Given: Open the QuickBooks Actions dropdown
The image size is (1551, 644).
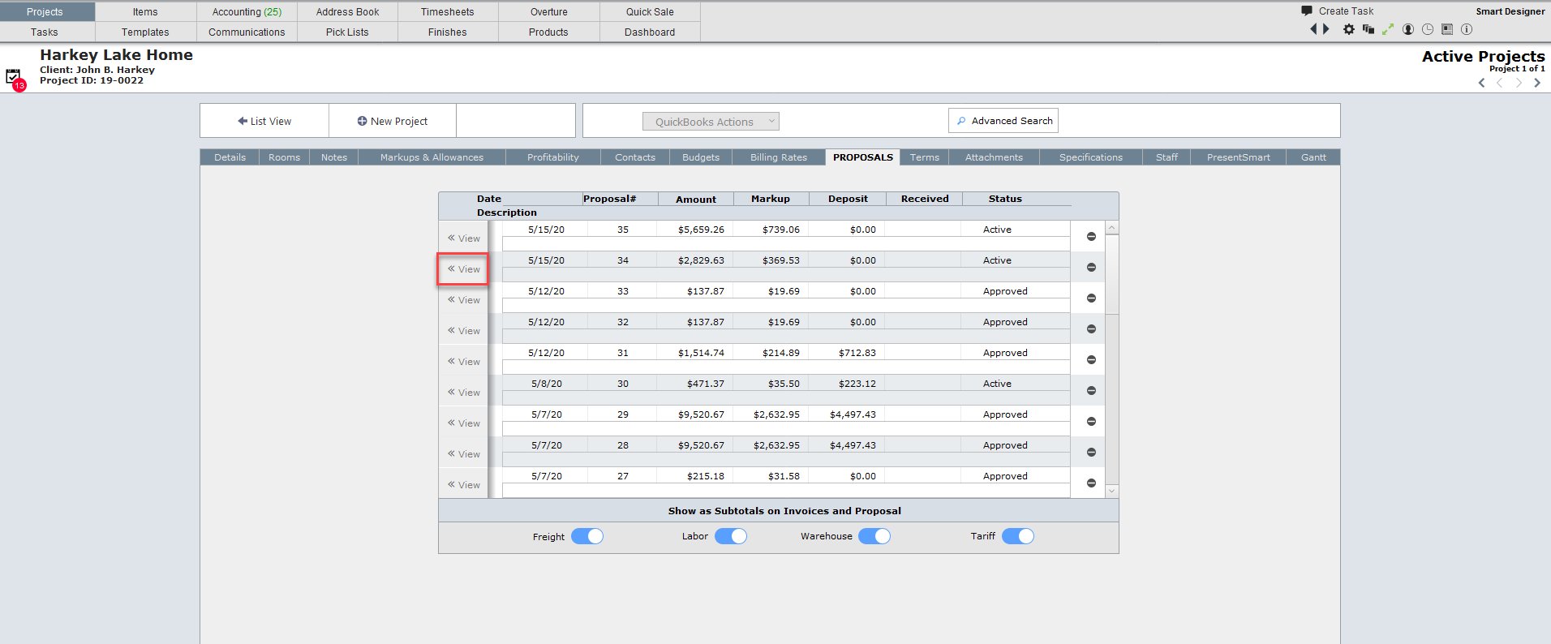Looking at the screenshot, I should (x=711, y=122).
